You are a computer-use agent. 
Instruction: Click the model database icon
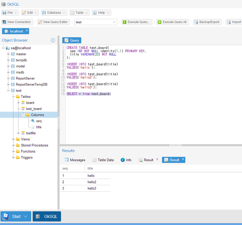[x=13, y=66]
